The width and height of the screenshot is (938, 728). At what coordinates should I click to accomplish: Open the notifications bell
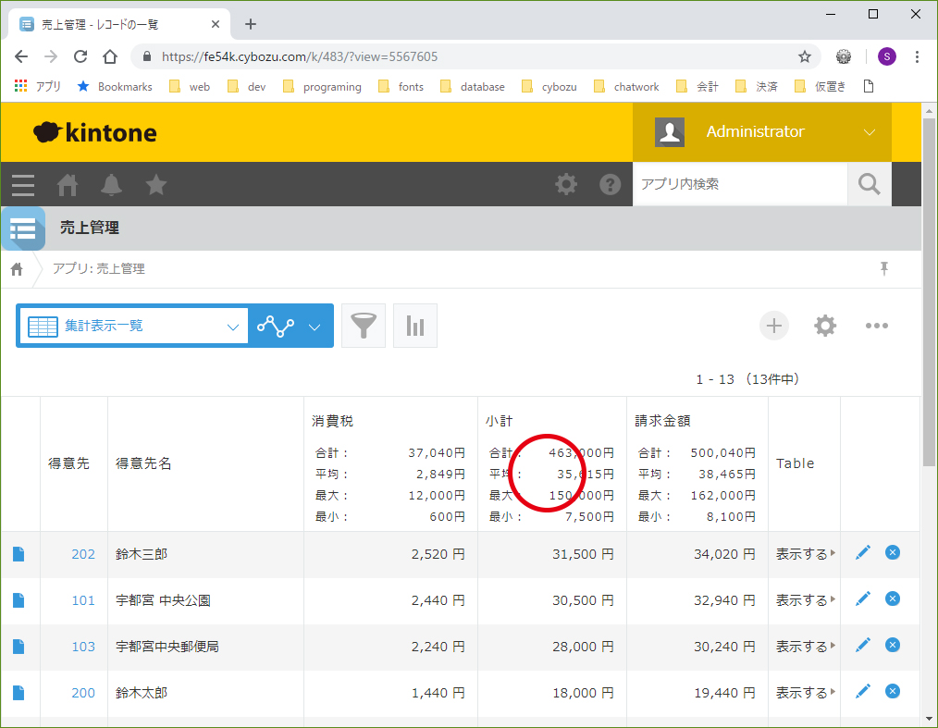click(111, 185)
